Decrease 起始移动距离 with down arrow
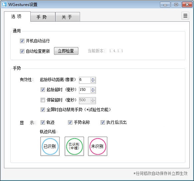194x181 pixels. pyautogui.click(x=93, y=81)
